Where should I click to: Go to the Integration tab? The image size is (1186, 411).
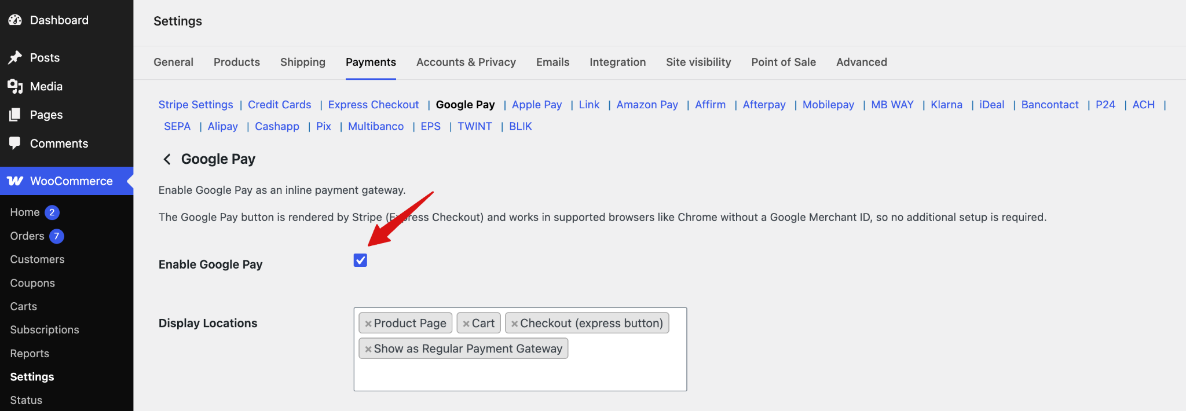tap(617, 62)
